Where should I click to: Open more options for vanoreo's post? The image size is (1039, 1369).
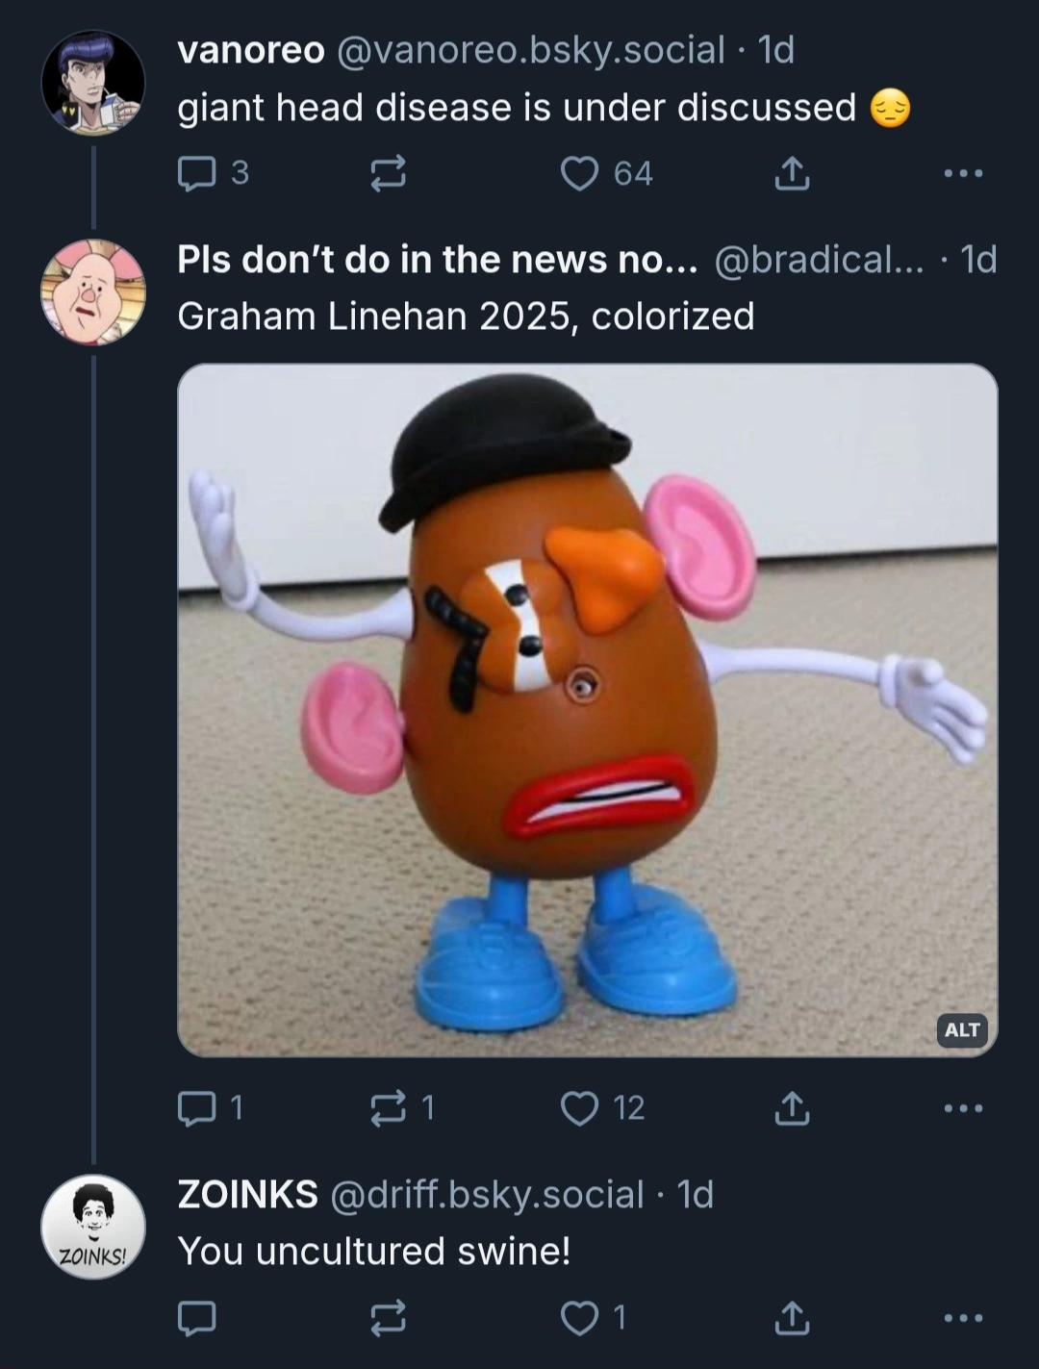pos(963,173)
